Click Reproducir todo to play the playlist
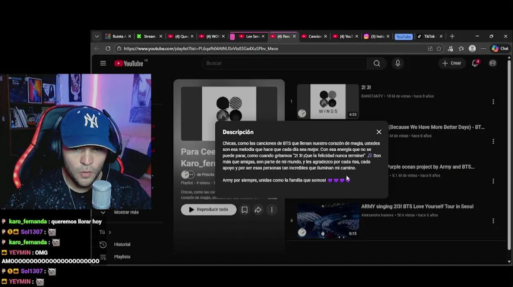 209,210
